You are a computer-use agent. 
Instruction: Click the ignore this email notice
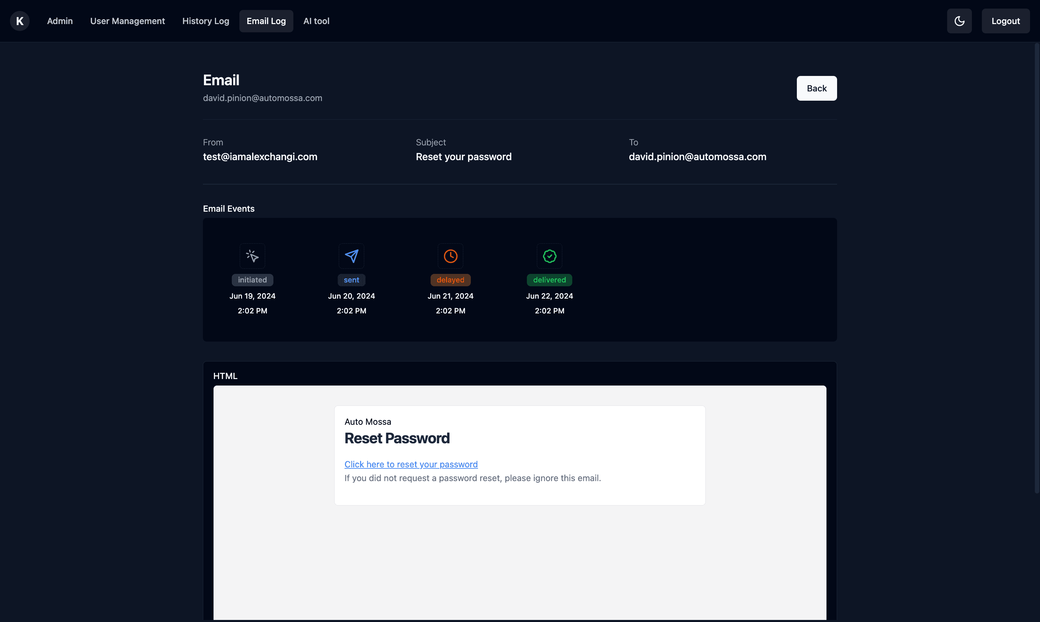click(473, 478)
